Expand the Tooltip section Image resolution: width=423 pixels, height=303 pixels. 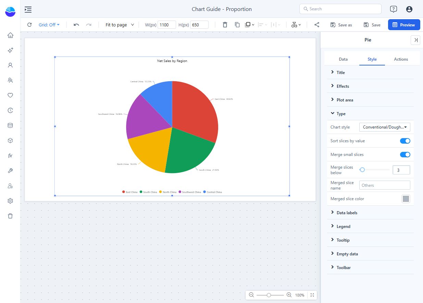click(x=370, y=240)
